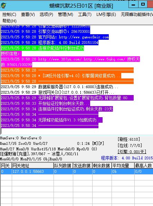Click the blue 程序版本 label near the status panel
The width and height of the screenshot is (153, 206).
click(127, 158)
